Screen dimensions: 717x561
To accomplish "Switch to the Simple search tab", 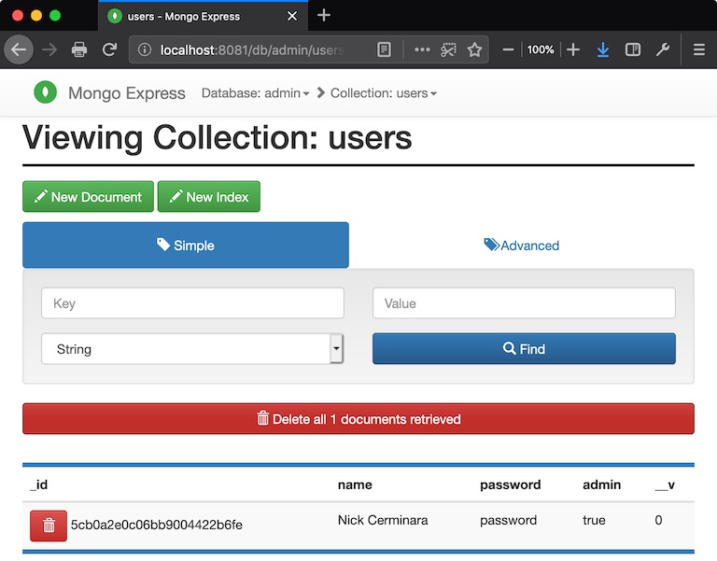I will [x=186, y=245].
